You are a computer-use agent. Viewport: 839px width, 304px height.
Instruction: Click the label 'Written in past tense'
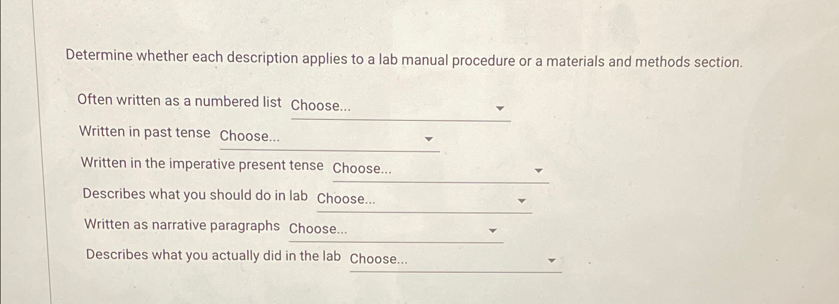click(x=145, y=133)
